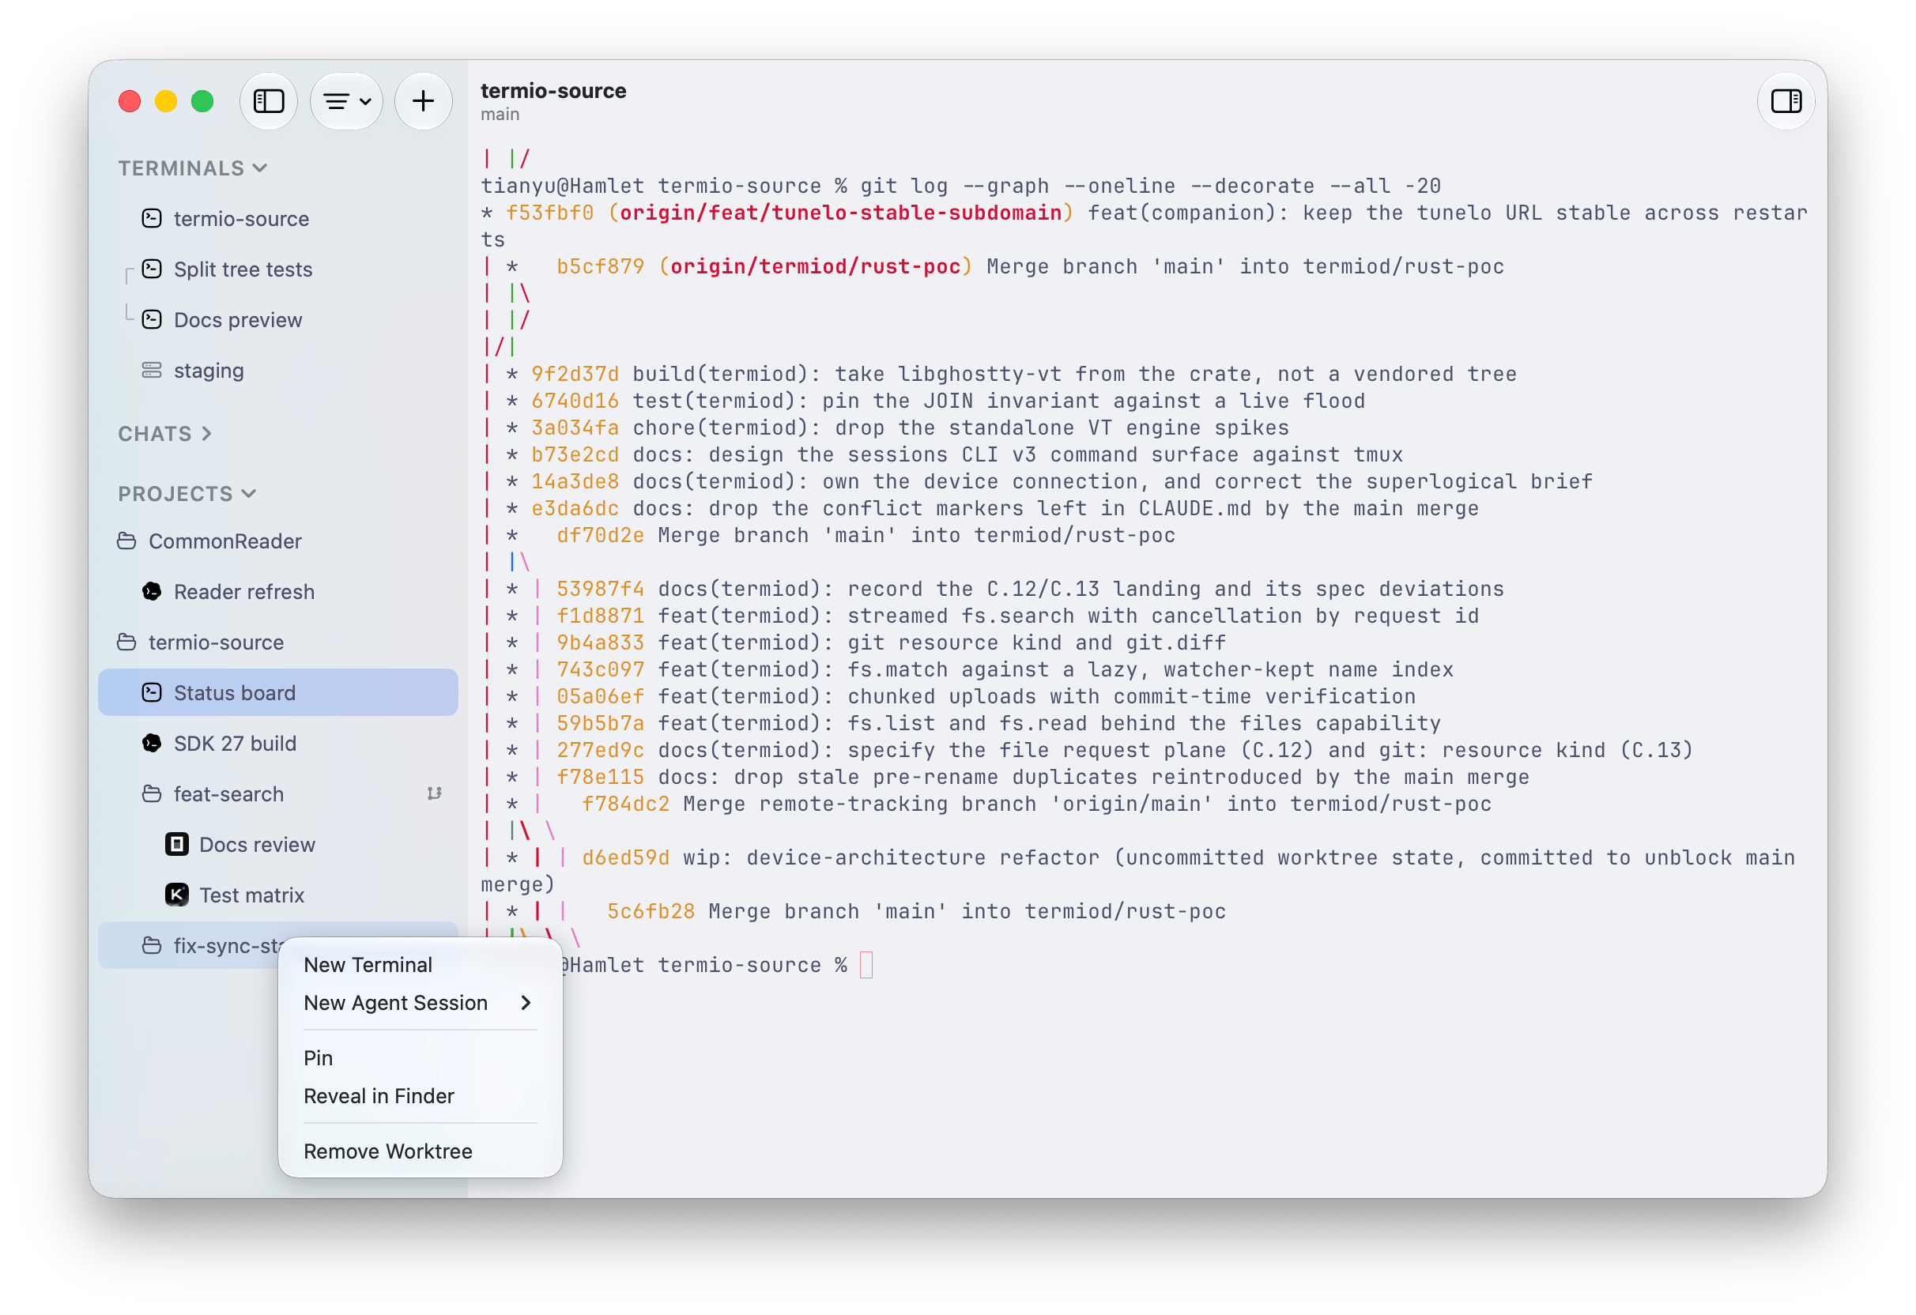The image size is (1916, 1315).
Task: Click the agent icon beside SDK 27 build
Action: [152, 743]
